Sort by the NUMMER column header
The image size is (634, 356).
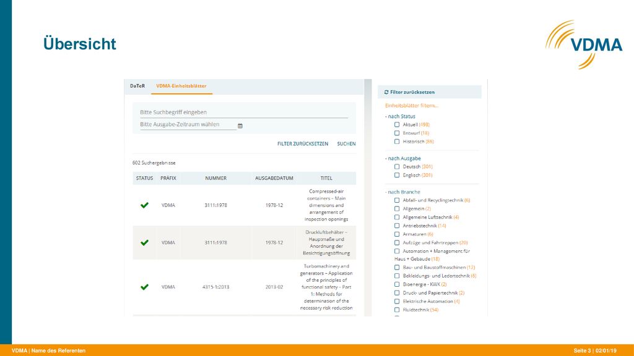(x=216, y=178)
